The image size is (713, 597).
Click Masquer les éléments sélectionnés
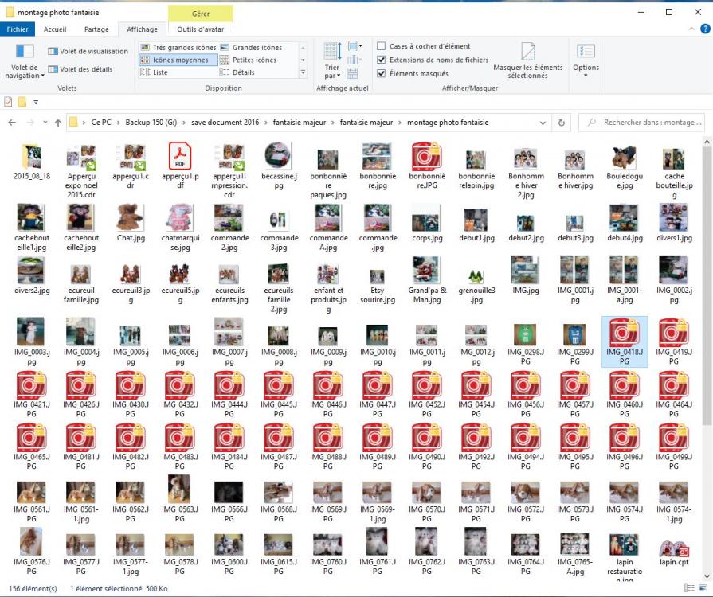528,60
